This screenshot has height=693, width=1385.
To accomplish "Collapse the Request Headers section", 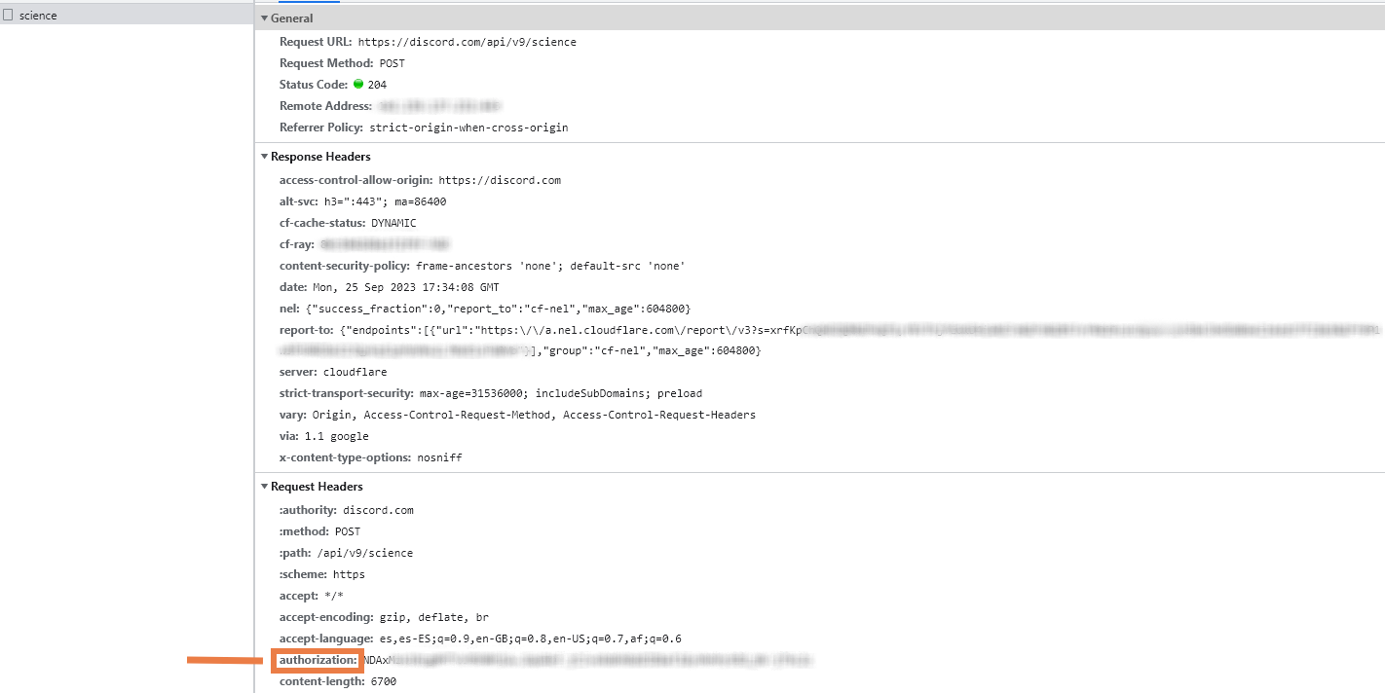I will tap(263, 486).
